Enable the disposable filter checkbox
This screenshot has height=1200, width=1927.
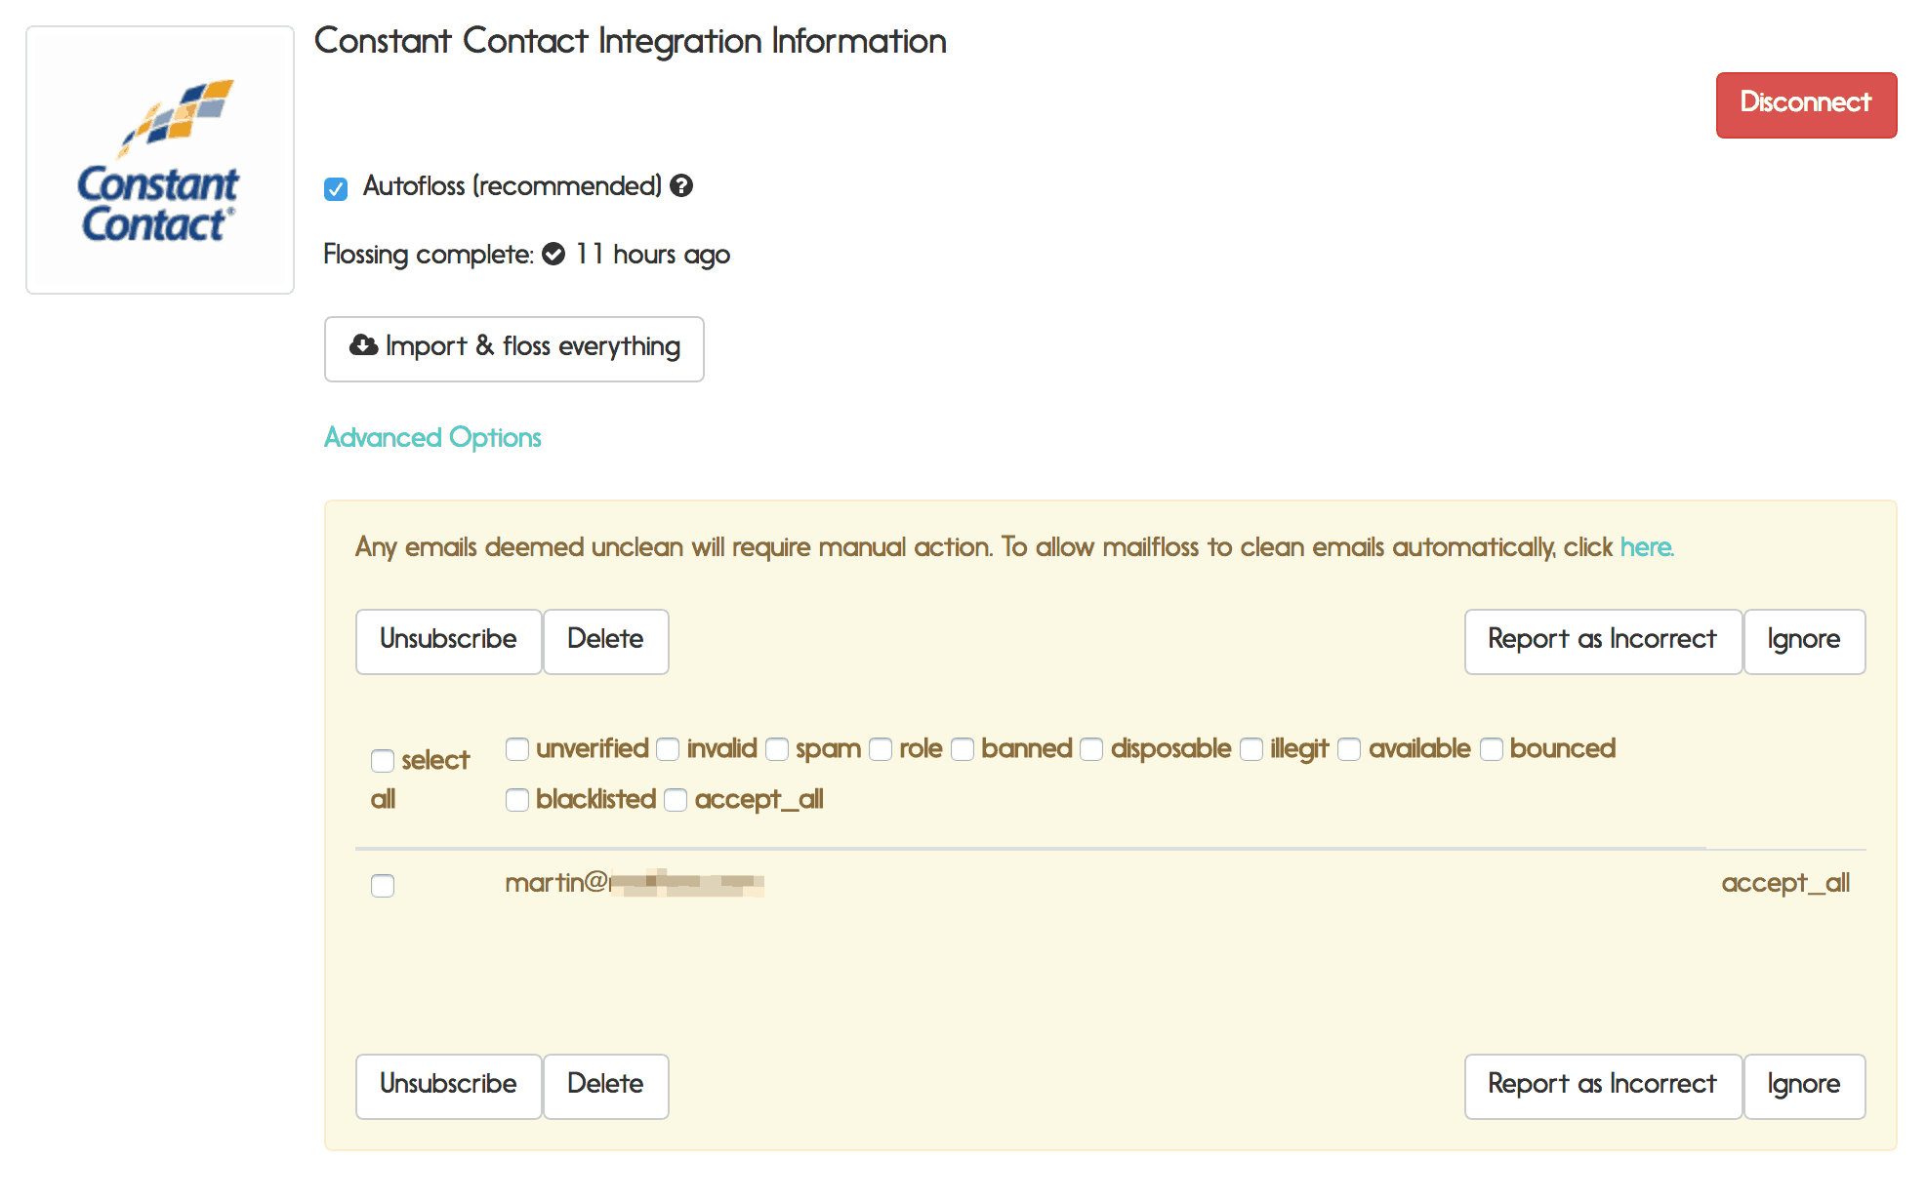(x=1091, y=748)
